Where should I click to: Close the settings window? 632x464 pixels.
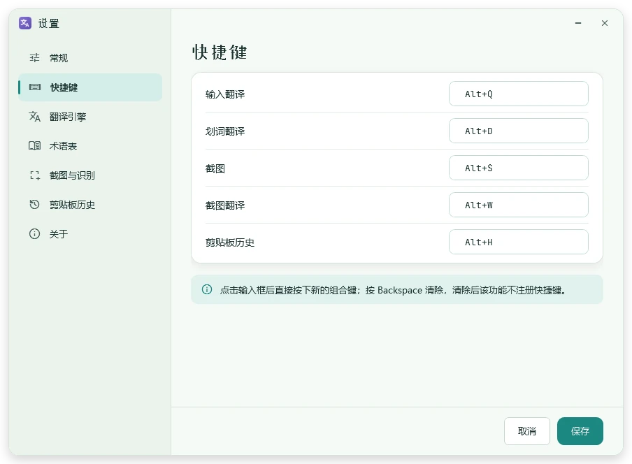point(605,23)
